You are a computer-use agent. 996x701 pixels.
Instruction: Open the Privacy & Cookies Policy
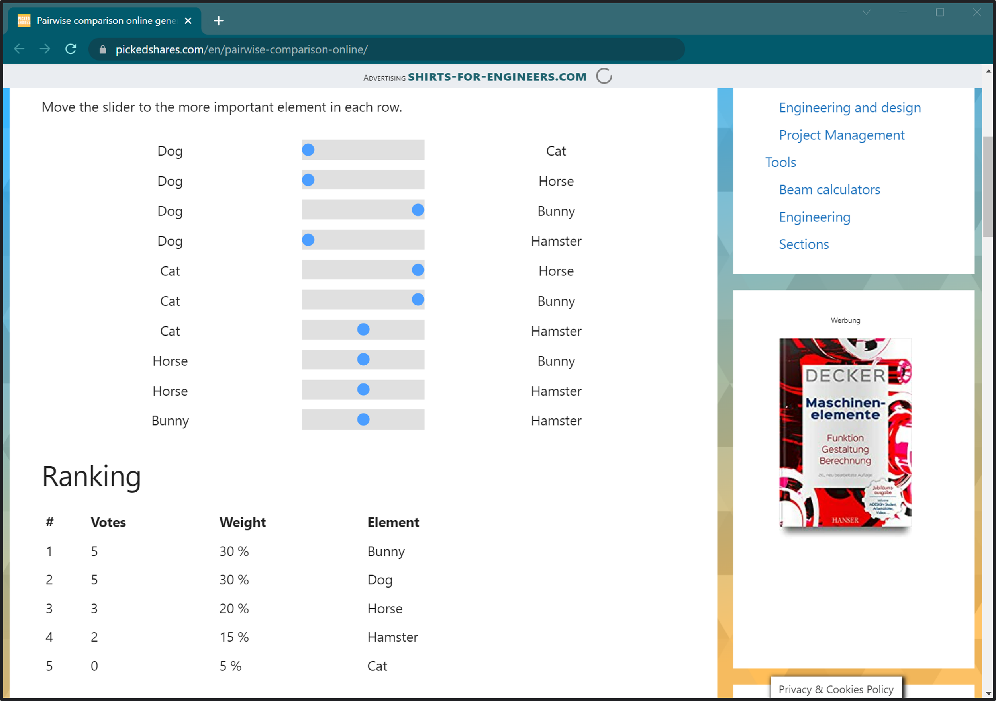(x=836, y=689)
